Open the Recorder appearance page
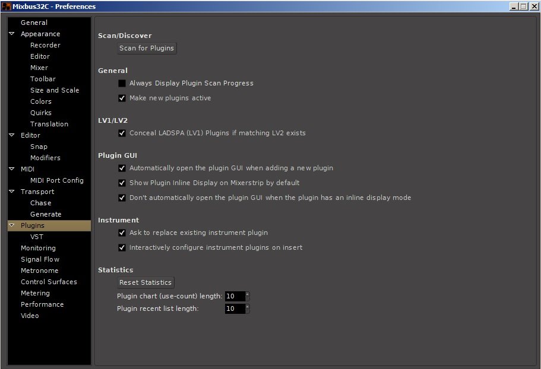 coord(45,45)
